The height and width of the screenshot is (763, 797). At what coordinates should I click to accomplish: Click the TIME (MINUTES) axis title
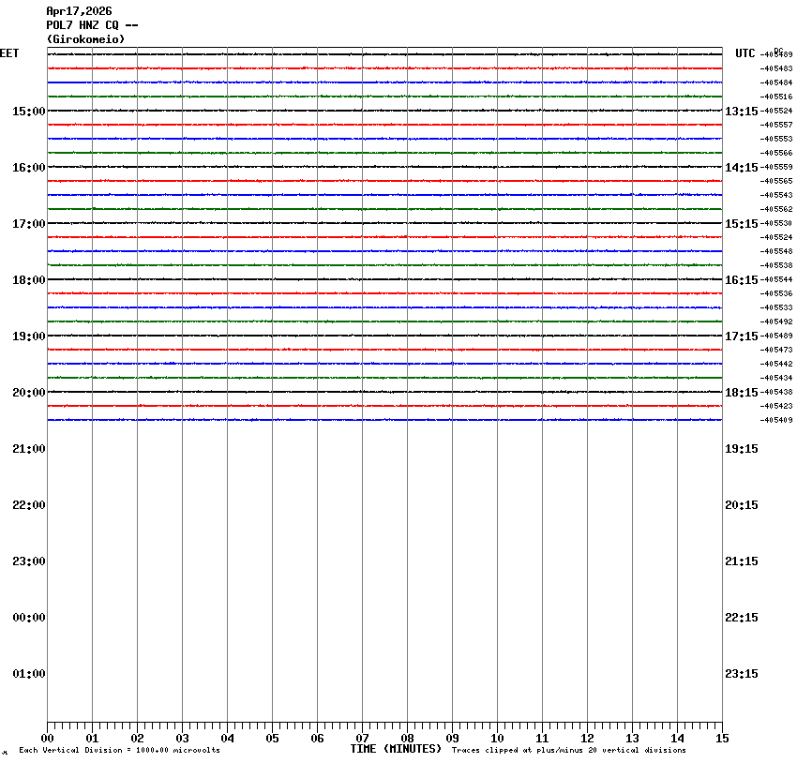pyautogui.click(x=397, y=749)
